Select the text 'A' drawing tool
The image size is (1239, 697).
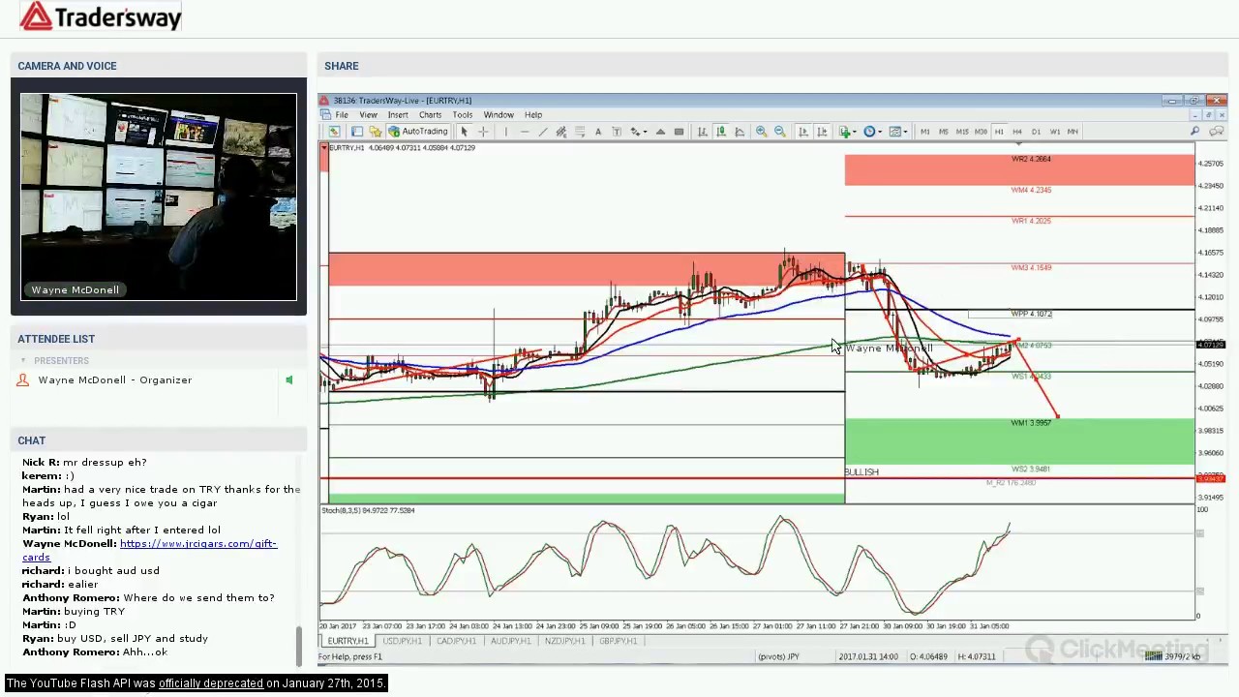598,132
